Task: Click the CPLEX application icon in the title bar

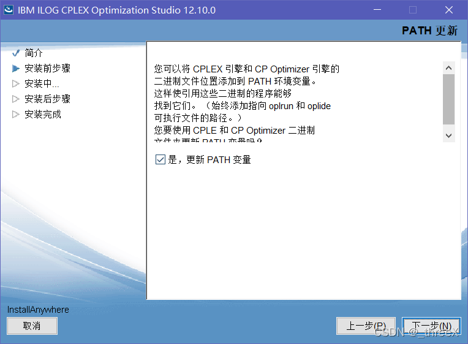Action: 9,10
